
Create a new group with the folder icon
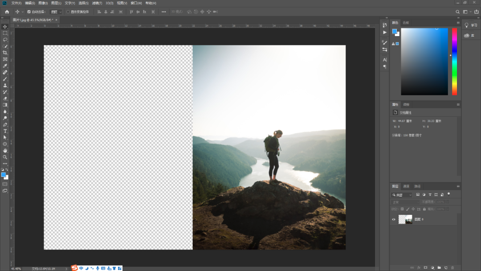(439, 267)
